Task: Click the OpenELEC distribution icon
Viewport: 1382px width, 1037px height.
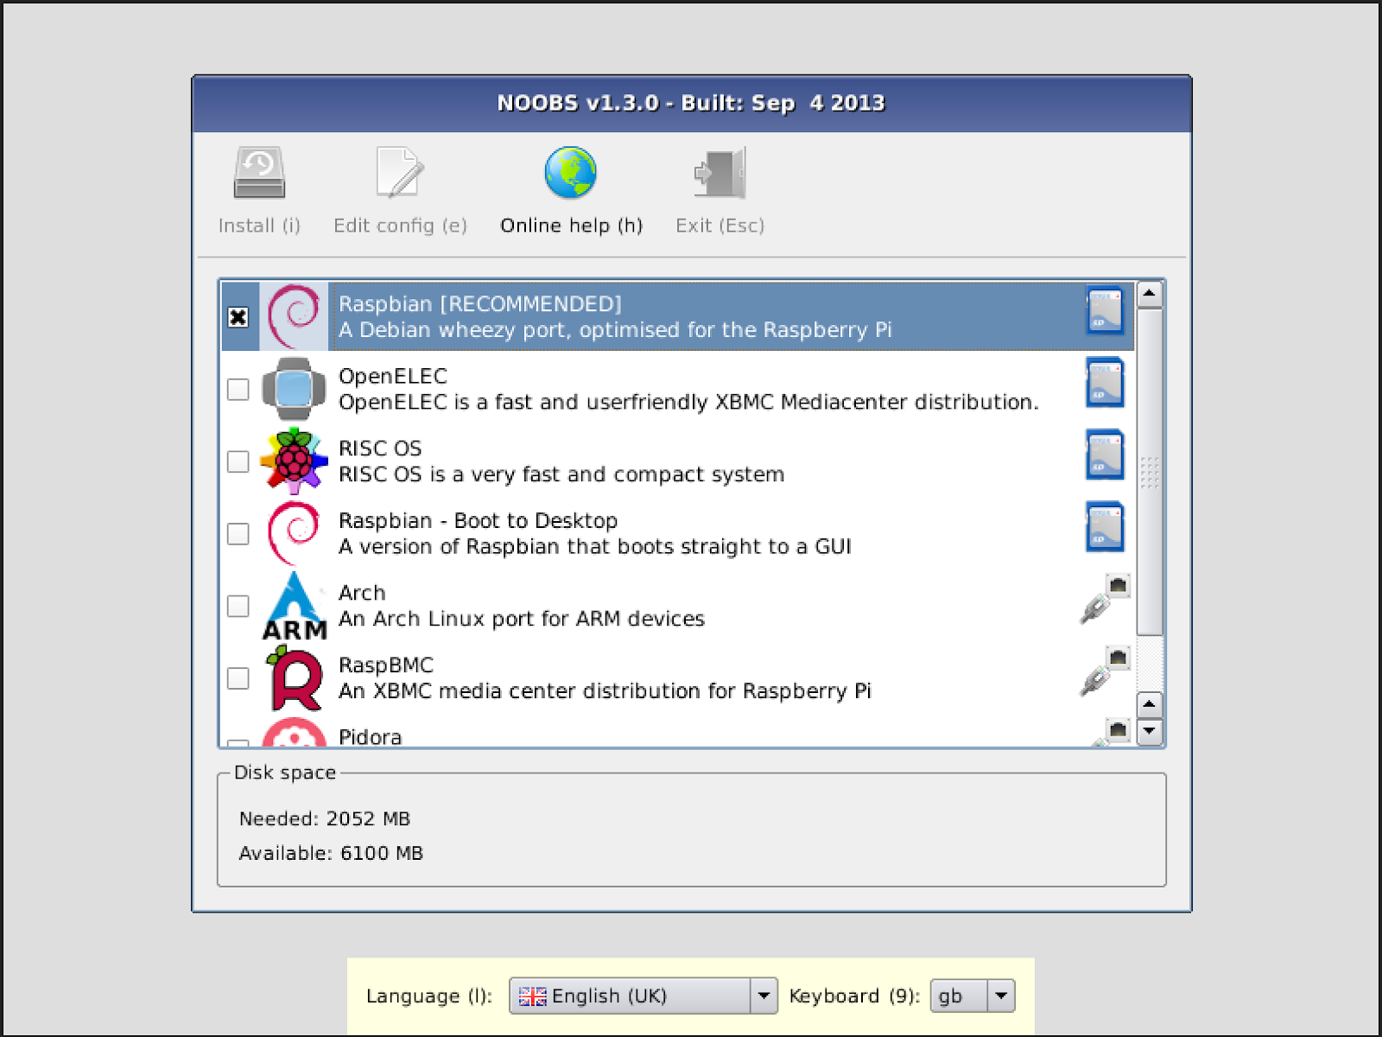Action: tap(295, 389)
